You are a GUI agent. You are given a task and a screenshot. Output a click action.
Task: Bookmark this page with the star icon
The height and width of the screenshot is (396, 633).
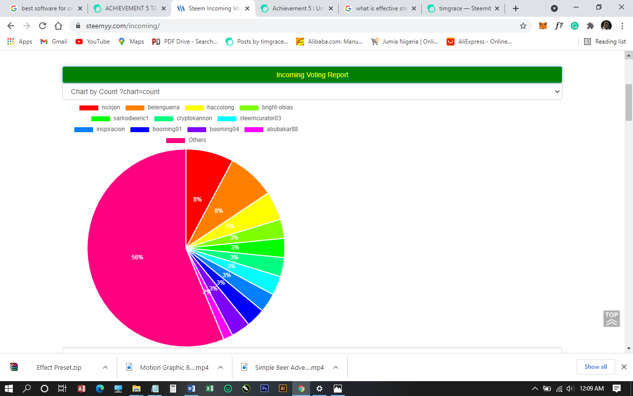click(x=523, y=25)
